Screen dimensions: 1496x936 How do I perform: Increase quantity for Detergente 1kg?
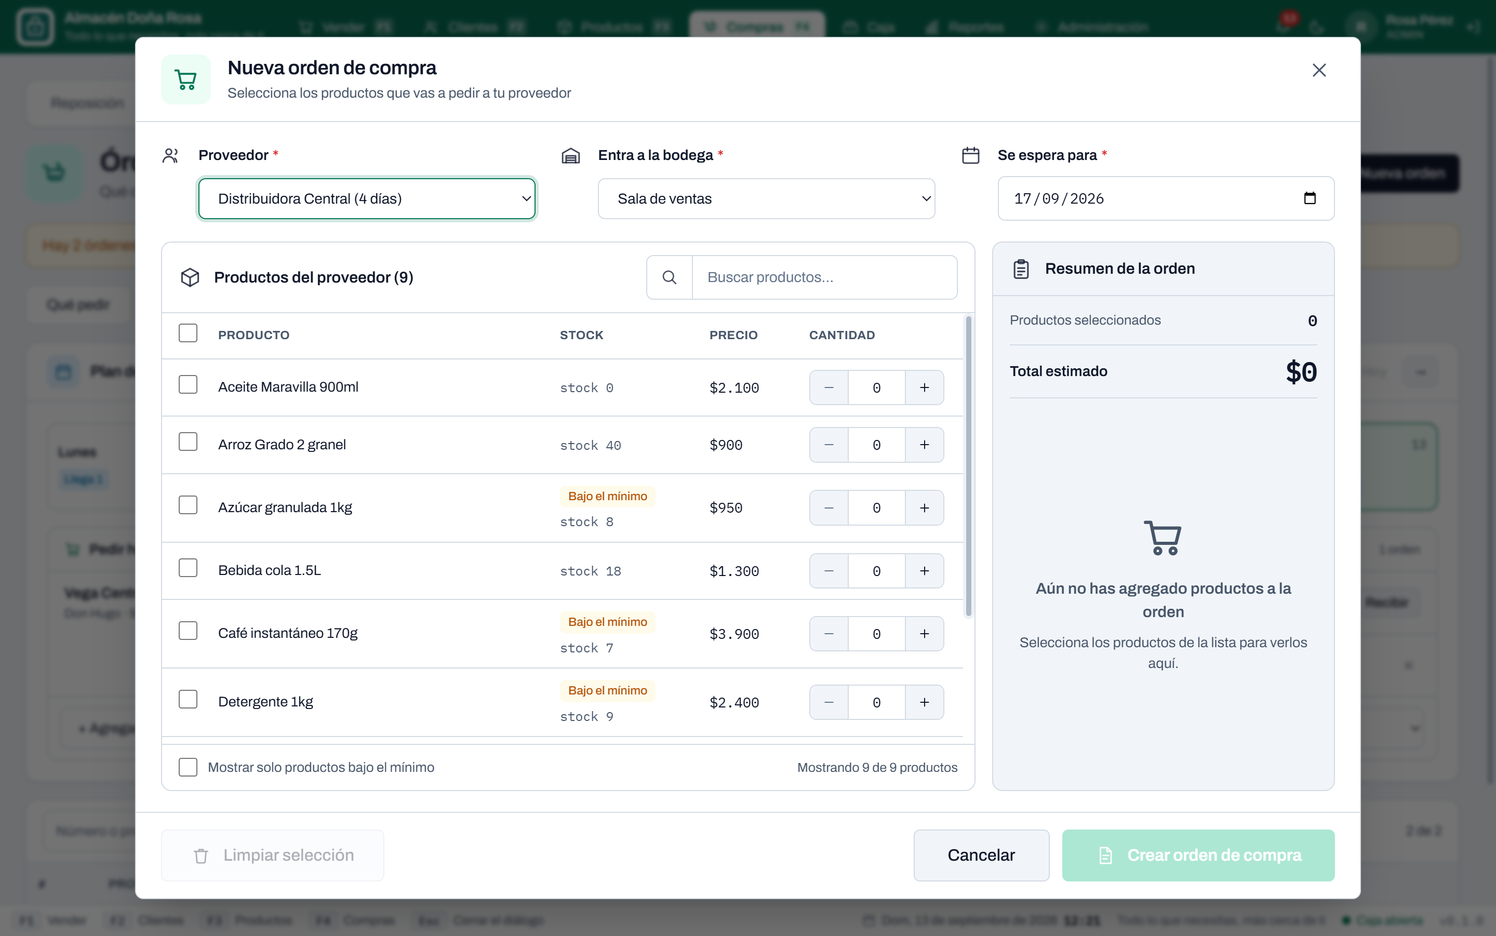[x=924, y=703]
